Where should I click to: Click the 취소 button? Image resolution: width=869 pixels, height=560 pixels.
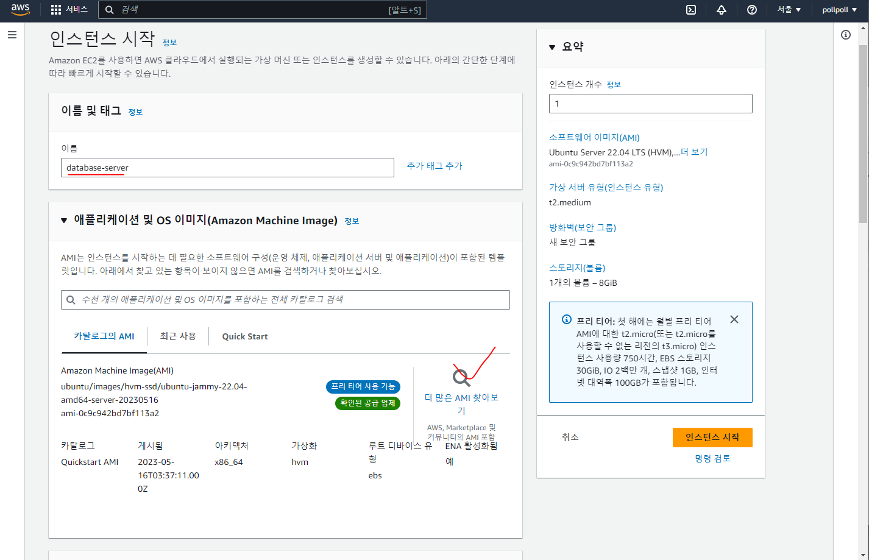click(x=570, y=437)
